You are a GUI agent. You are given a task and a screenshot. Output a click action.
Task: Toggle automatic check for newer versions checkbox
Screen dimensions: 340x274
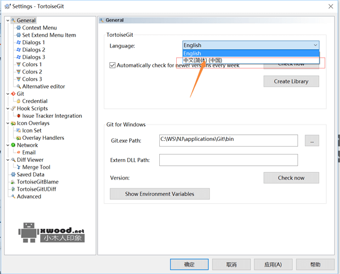point(113,65)
